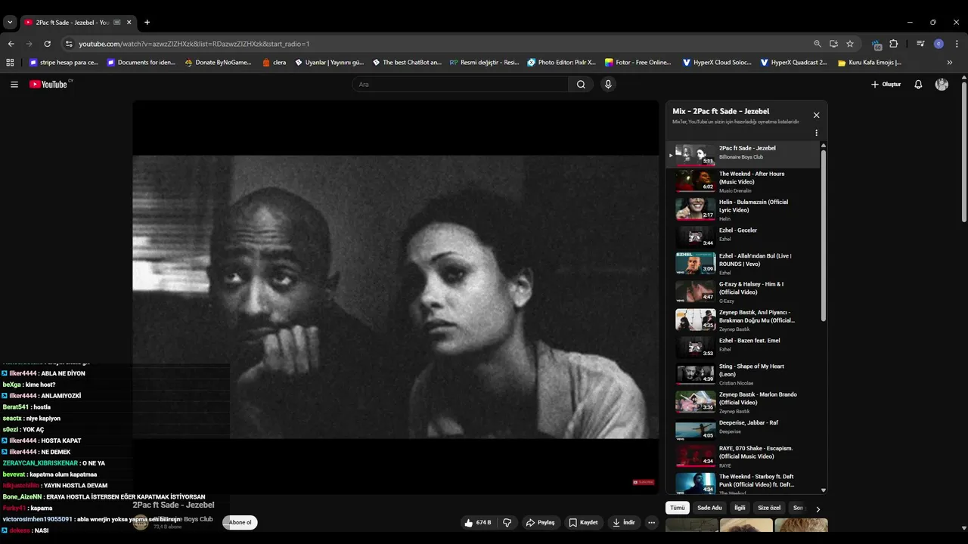Select the Size özel filter chip

(x=769, y=508)
